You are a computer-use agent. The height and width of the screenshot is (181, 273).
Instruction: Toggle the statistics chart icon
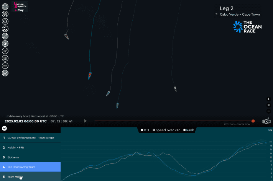coord(5,73)
